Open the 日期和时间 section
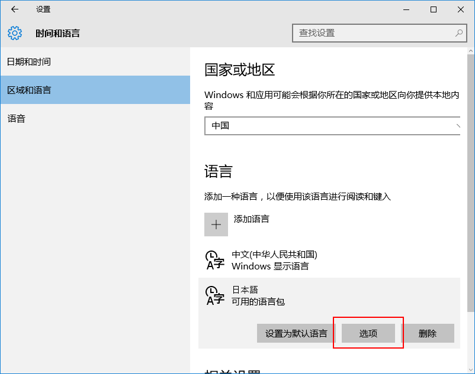Viewport: 475px width, 374px height. (28, 62)
